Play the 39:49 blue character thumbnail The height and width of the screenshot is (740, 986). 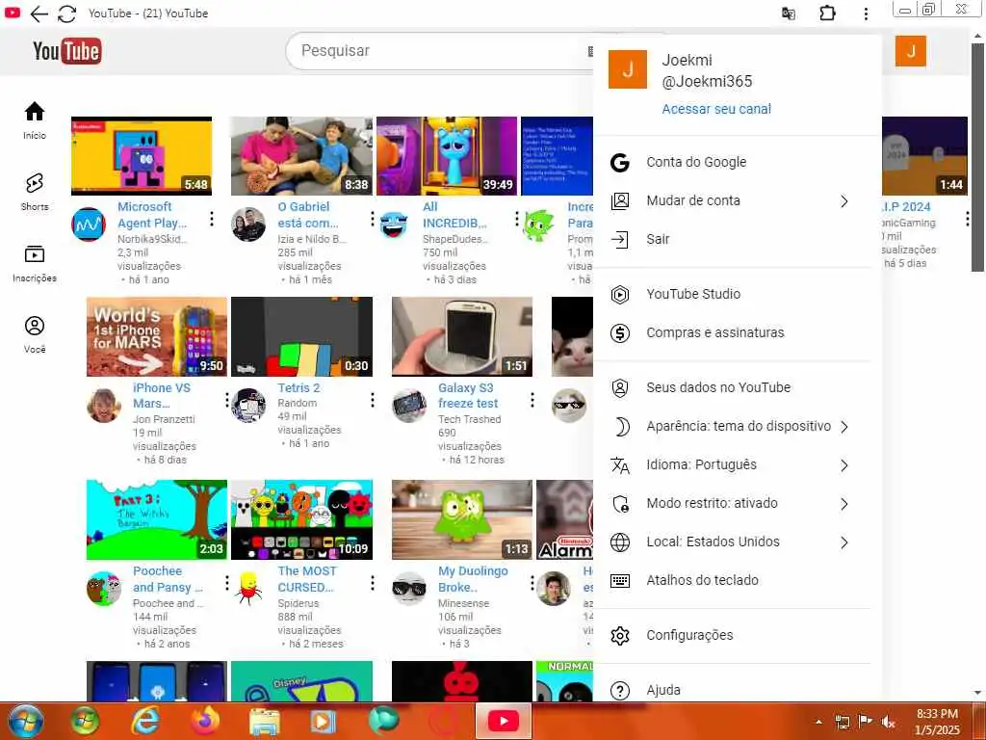pos(447,156)
